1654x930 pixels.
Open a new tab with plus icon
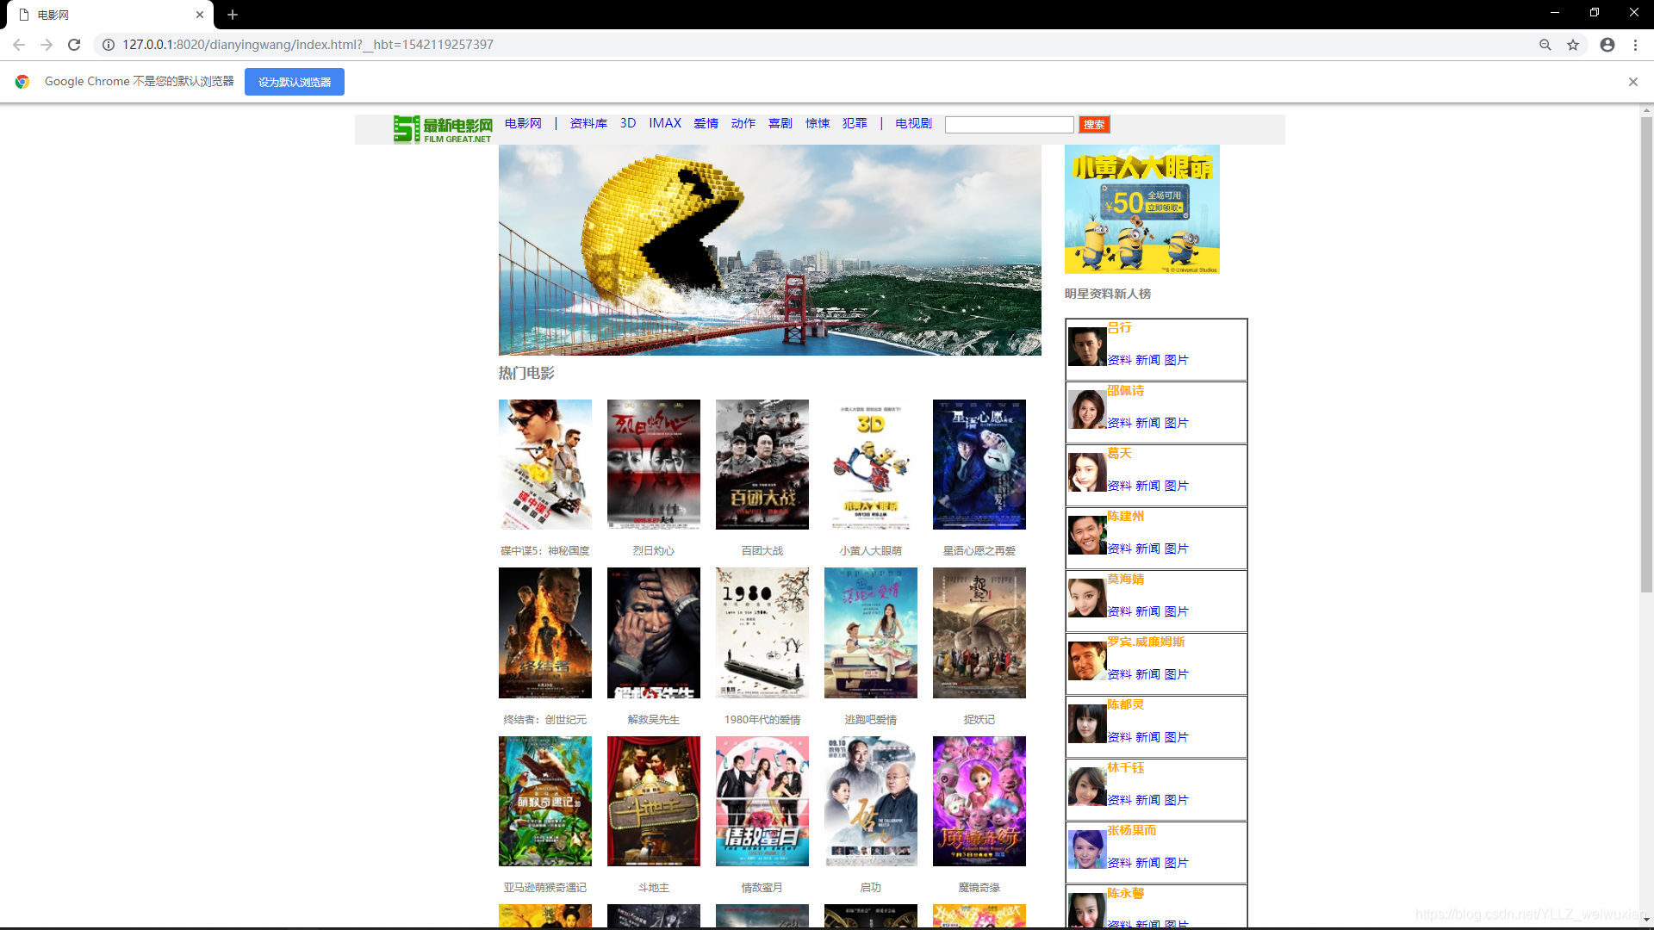(233, 15)
